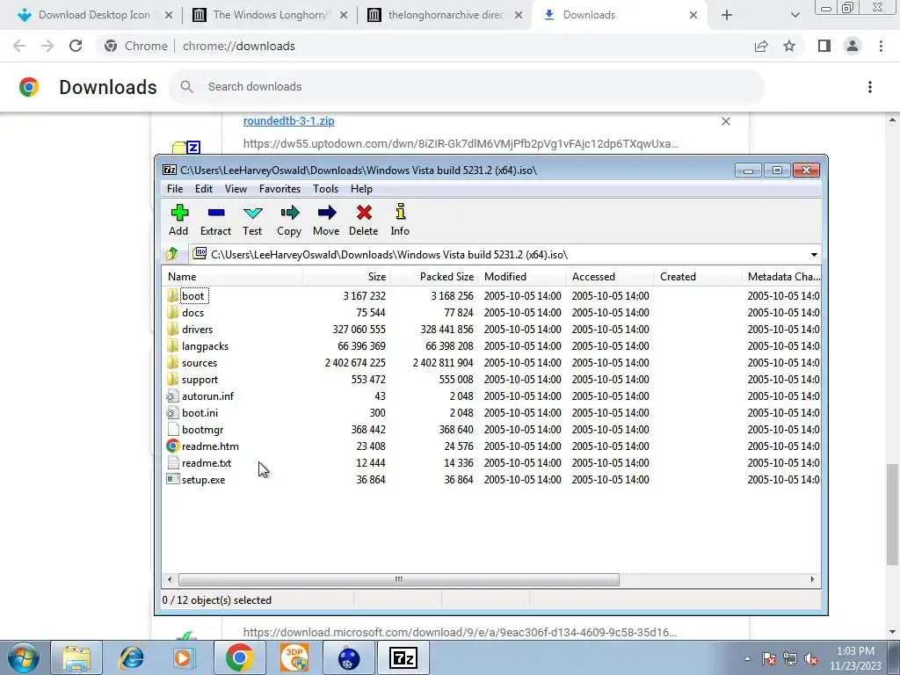The width and height of the screenshot is (900, 675).
Task: Sort by Created column header
Action: [x=698, y=277]
